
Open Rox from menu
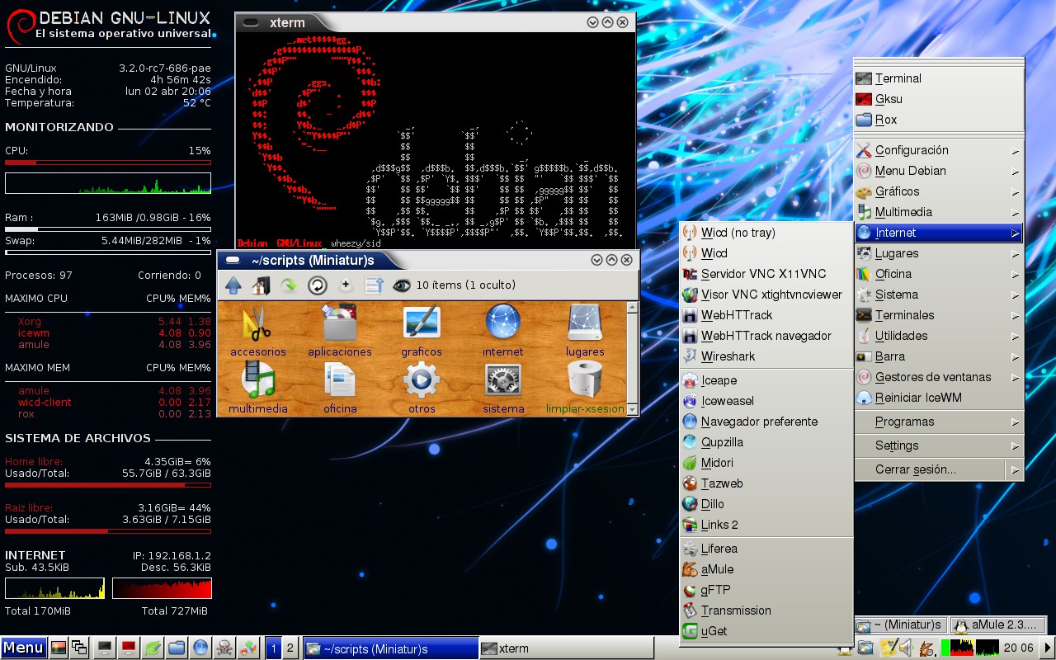939,120
